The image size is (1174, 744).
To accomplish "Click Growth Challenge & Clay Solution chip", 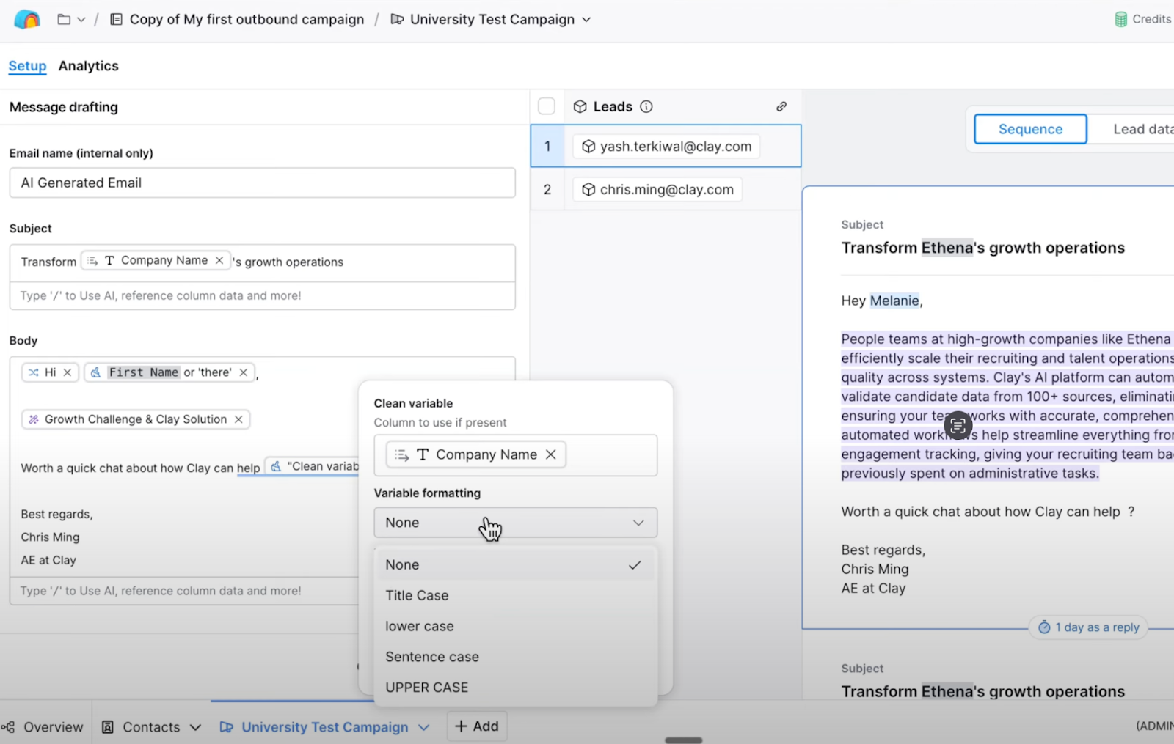I will coord(136,419).
